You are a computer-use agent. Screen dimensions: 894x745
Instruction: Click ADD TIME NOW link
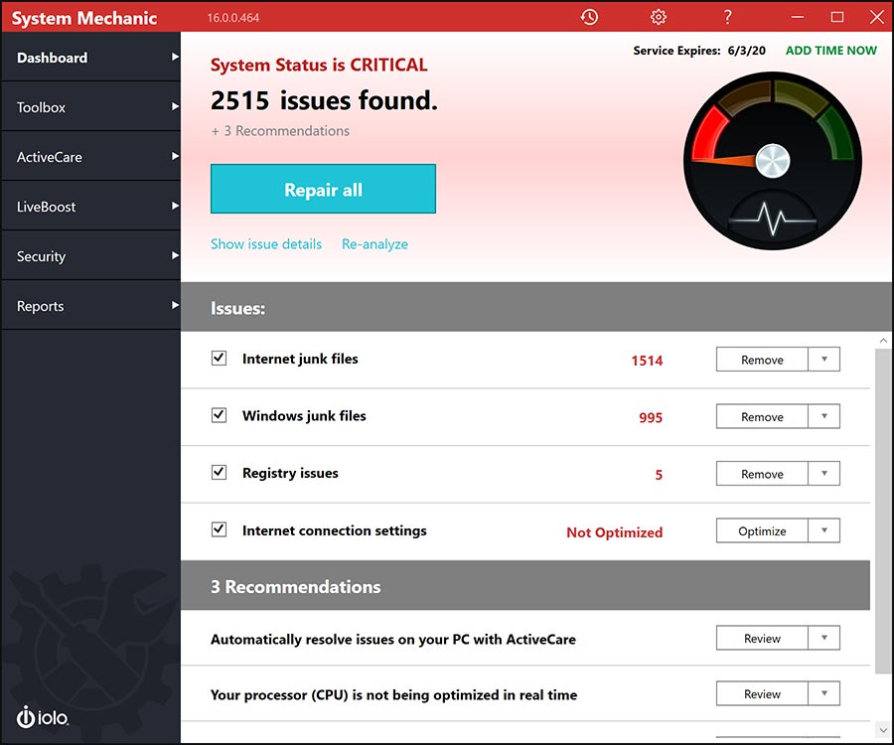click(831, 50)
